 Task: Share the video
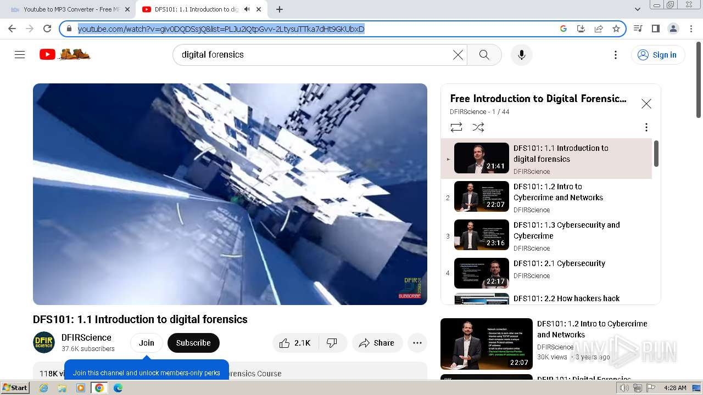coord(377,343)
